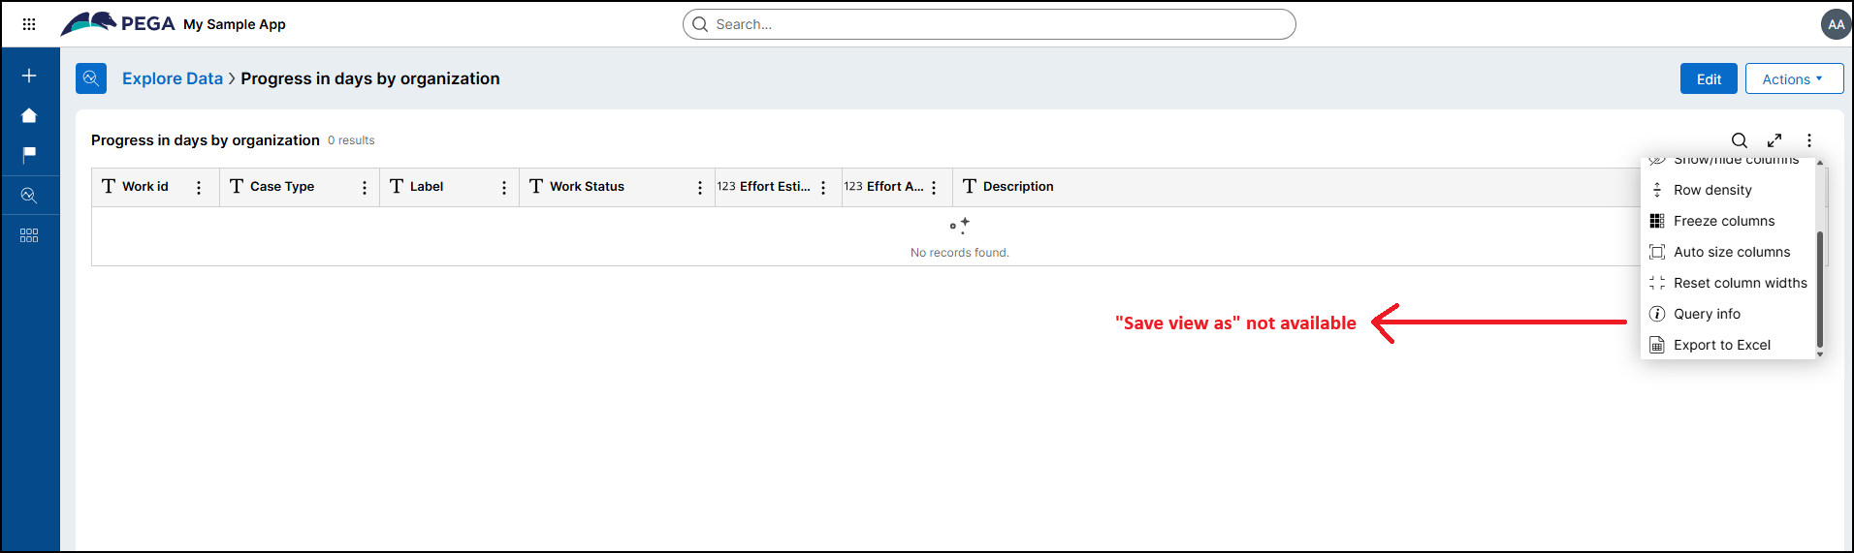This screenshot has width=1854, height=553.
Task: Open Case Type column options
Action: point(365,188)
